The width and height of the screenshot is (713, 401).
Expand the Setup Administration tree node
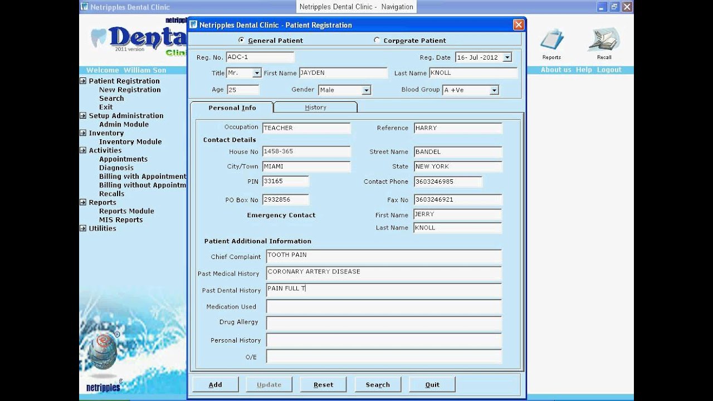click(x=83, y=116)
